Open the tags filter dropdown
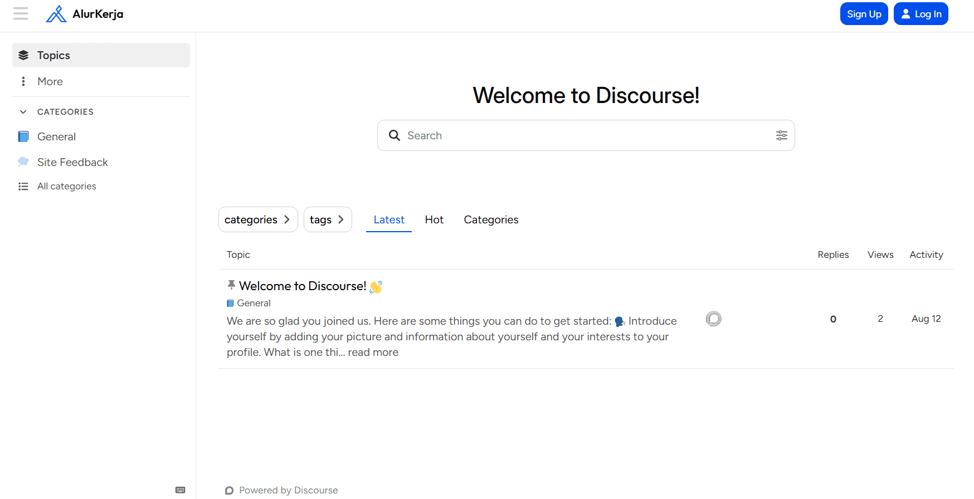The height and width of the screenshot is (499, 974). click(328, 219)
